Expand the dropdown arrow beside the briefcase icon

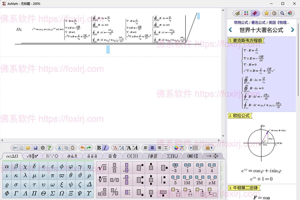coord(212,148)
